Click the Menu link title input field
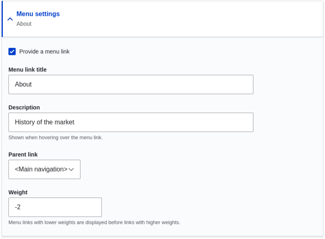325x239 pixels. click(131, 85)
